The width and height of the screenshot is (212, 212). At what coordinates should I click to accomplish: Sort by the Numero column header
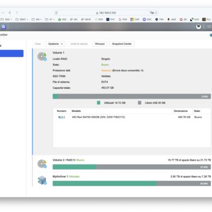click(62, 111)
